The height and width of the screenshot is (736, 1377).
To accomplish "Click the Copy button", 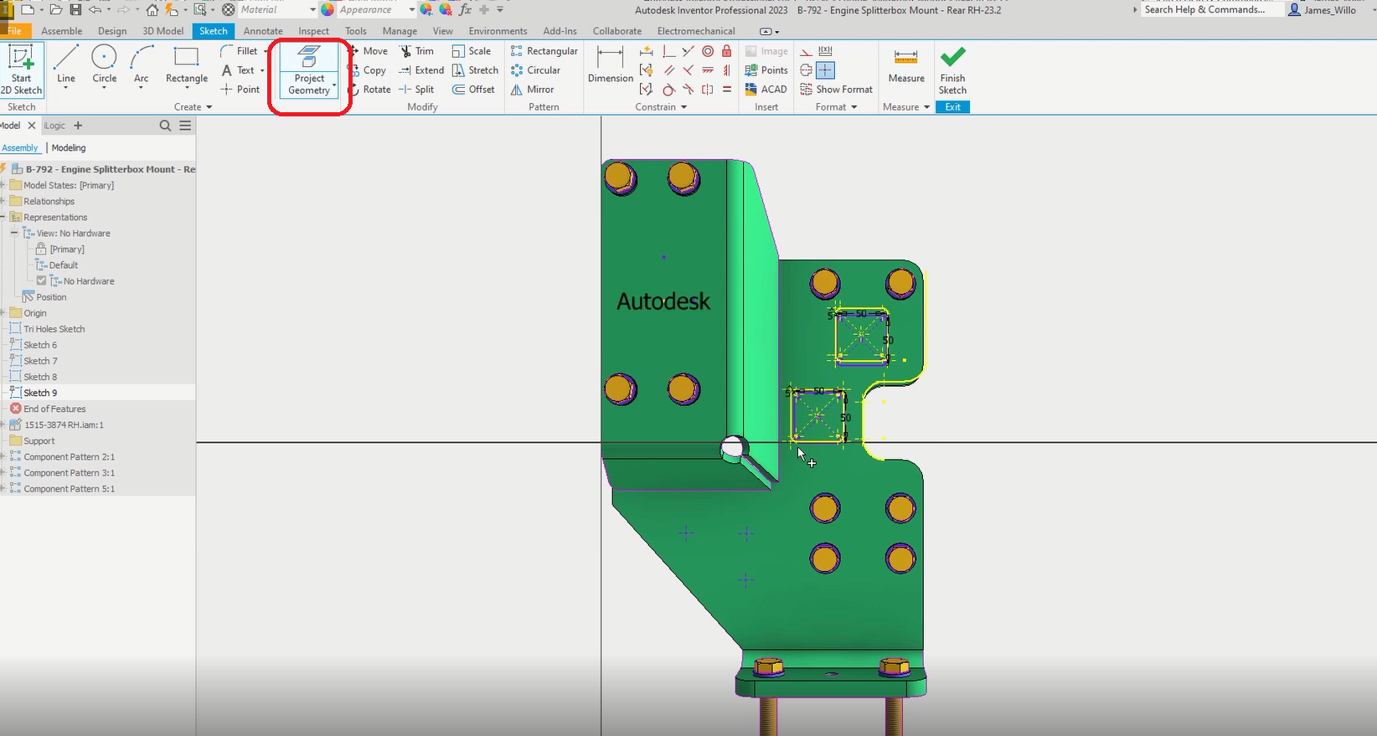I will click(367, 70).
